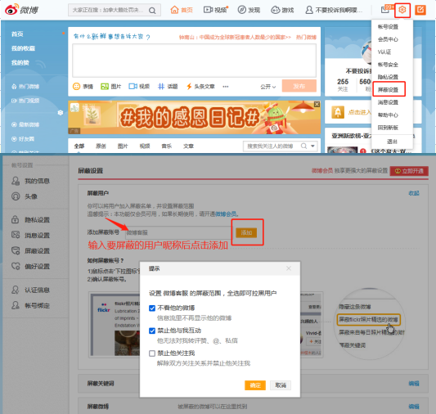Open 偏好设置 in settings sidebar
Viewport: 436px width, 414px height.
pyautogui.click(x=30, y=267)
